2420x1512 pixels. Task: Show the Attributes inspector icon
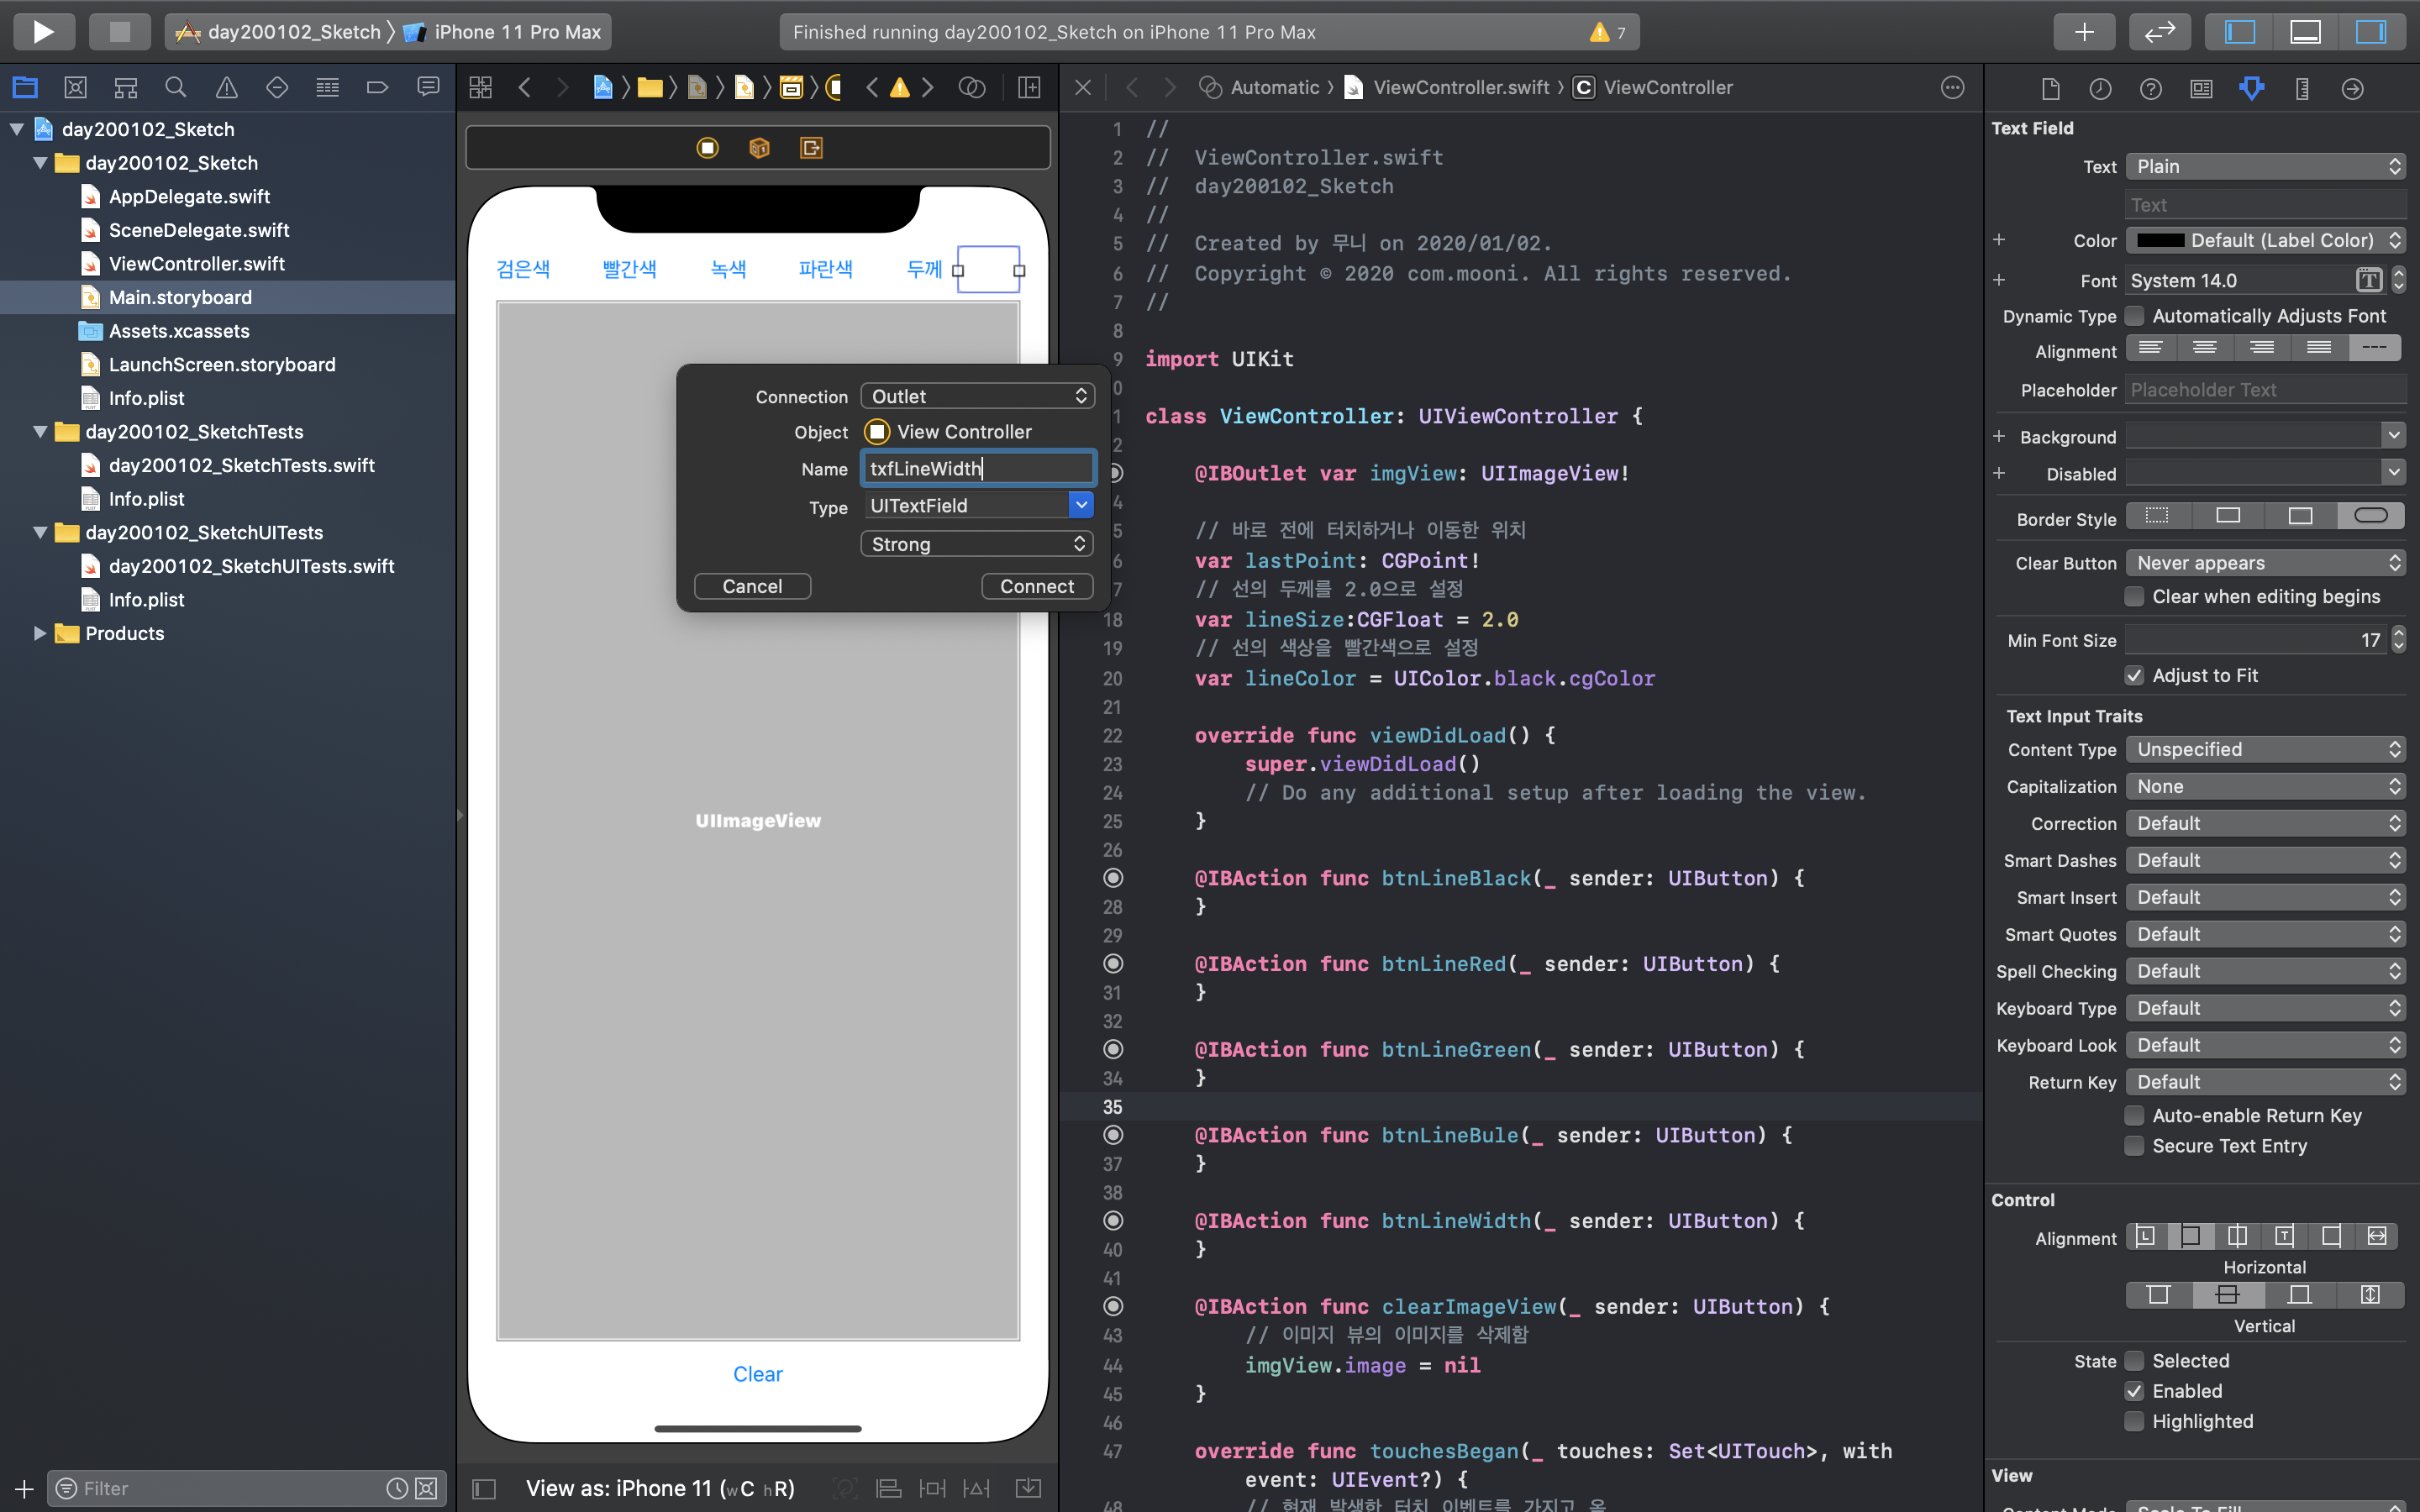(x=2251, y=88)
